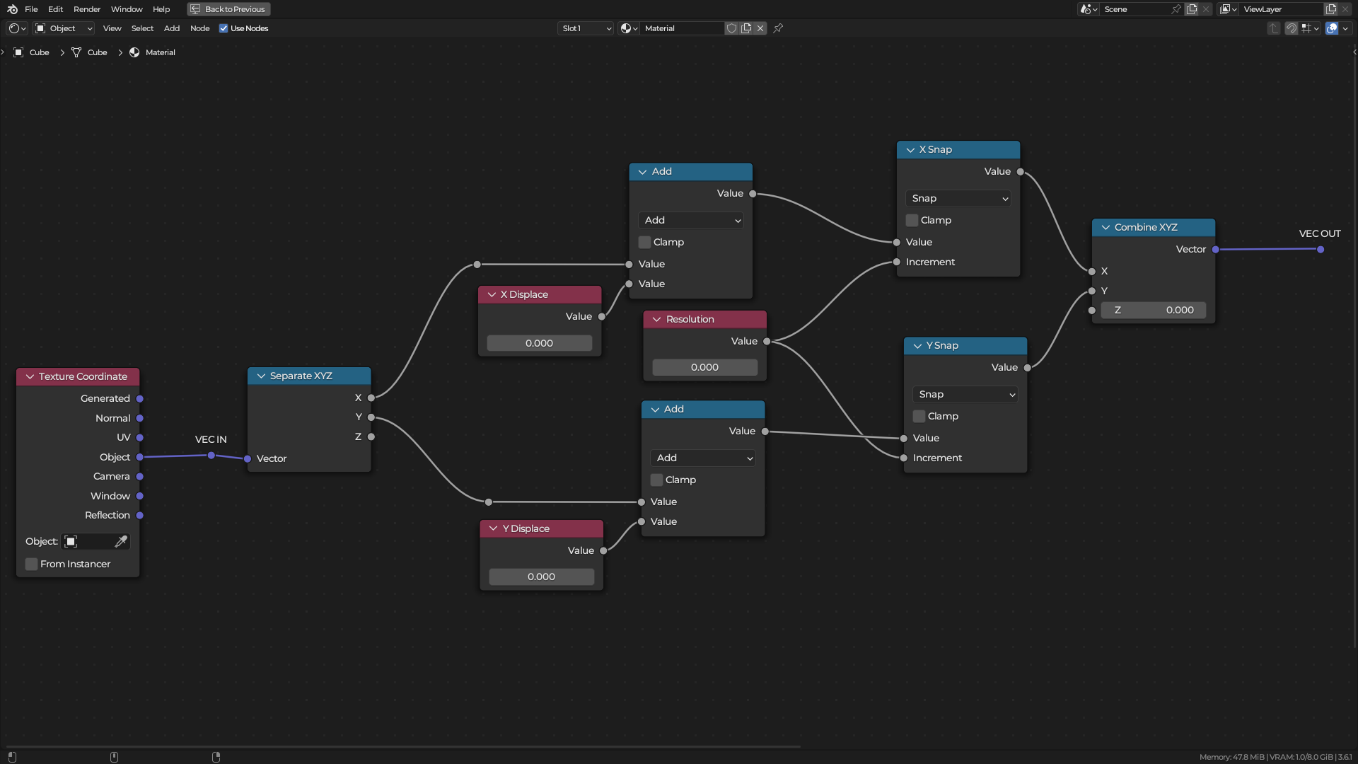Click the fake user shield icon
This screenshot has height=764, width=1358.
(x=732, y=28)
